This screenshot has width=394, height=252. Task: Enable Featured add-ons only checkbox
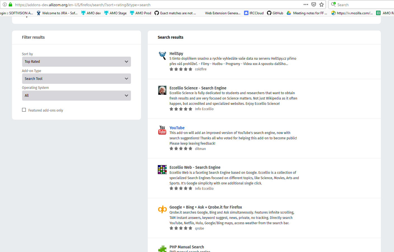coord(24,110)
